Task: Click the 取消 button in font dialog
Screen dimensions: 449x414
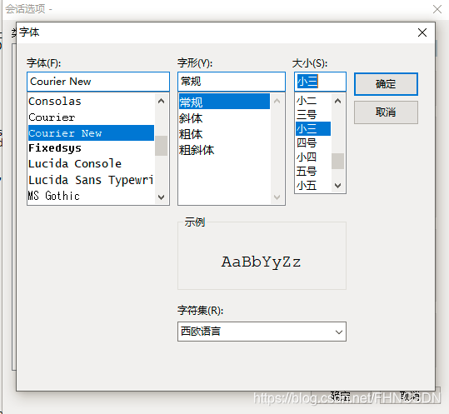Action: click(386, 112)
